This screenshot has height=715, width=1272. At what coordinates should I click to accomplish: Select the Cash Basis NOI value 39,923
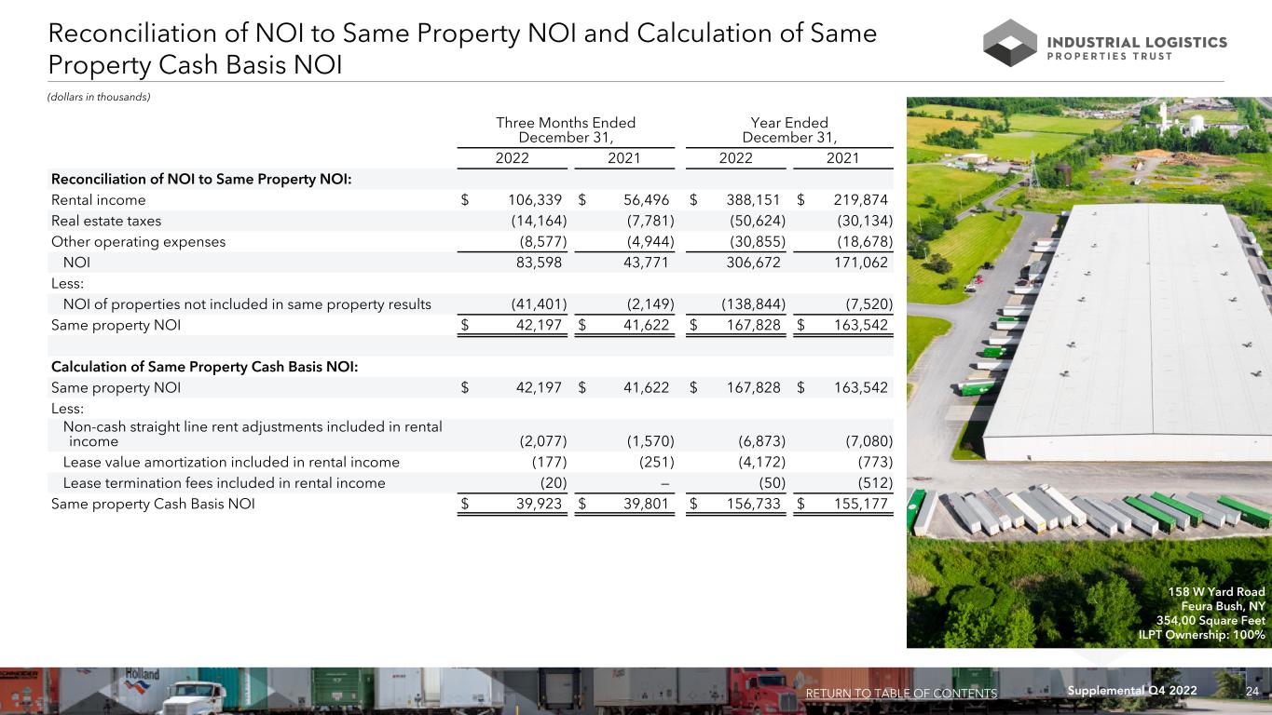coord(539,505)
